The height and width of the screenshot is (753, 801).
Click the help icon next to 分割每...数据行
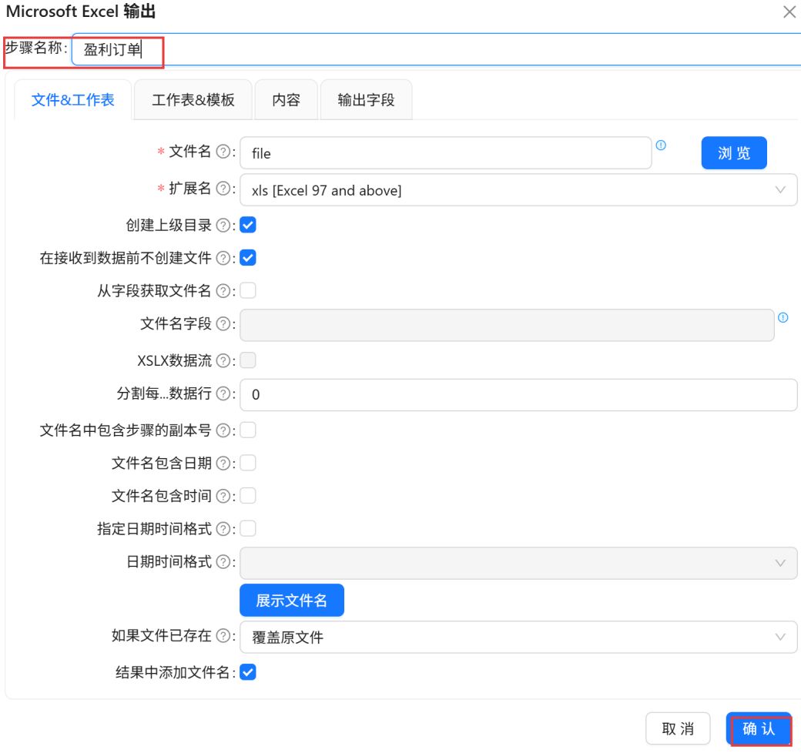(223, 393)
